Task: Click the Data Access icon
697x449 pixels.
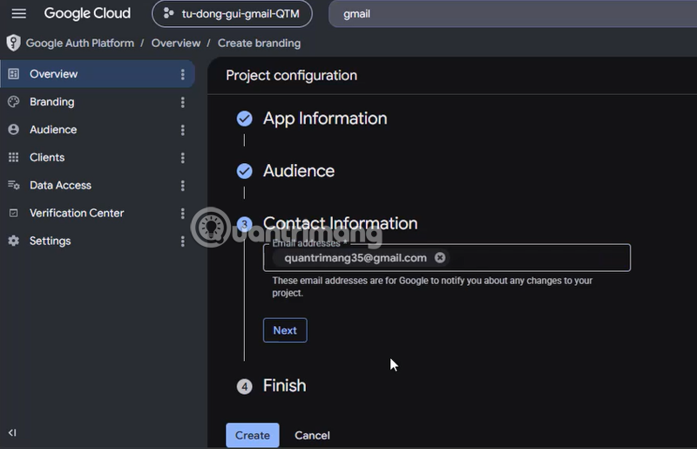Action: tap(14, 185)
